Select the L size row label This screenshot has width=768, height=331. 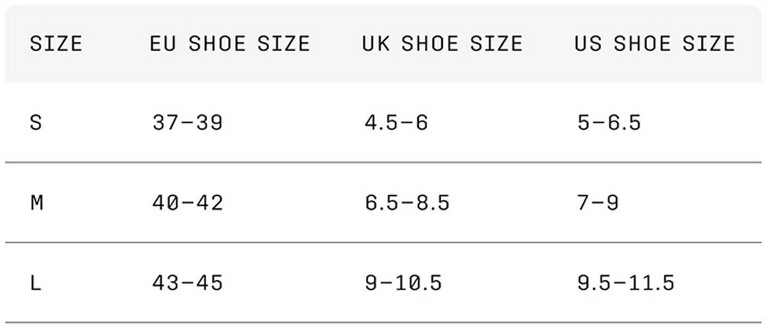(35, 283)
